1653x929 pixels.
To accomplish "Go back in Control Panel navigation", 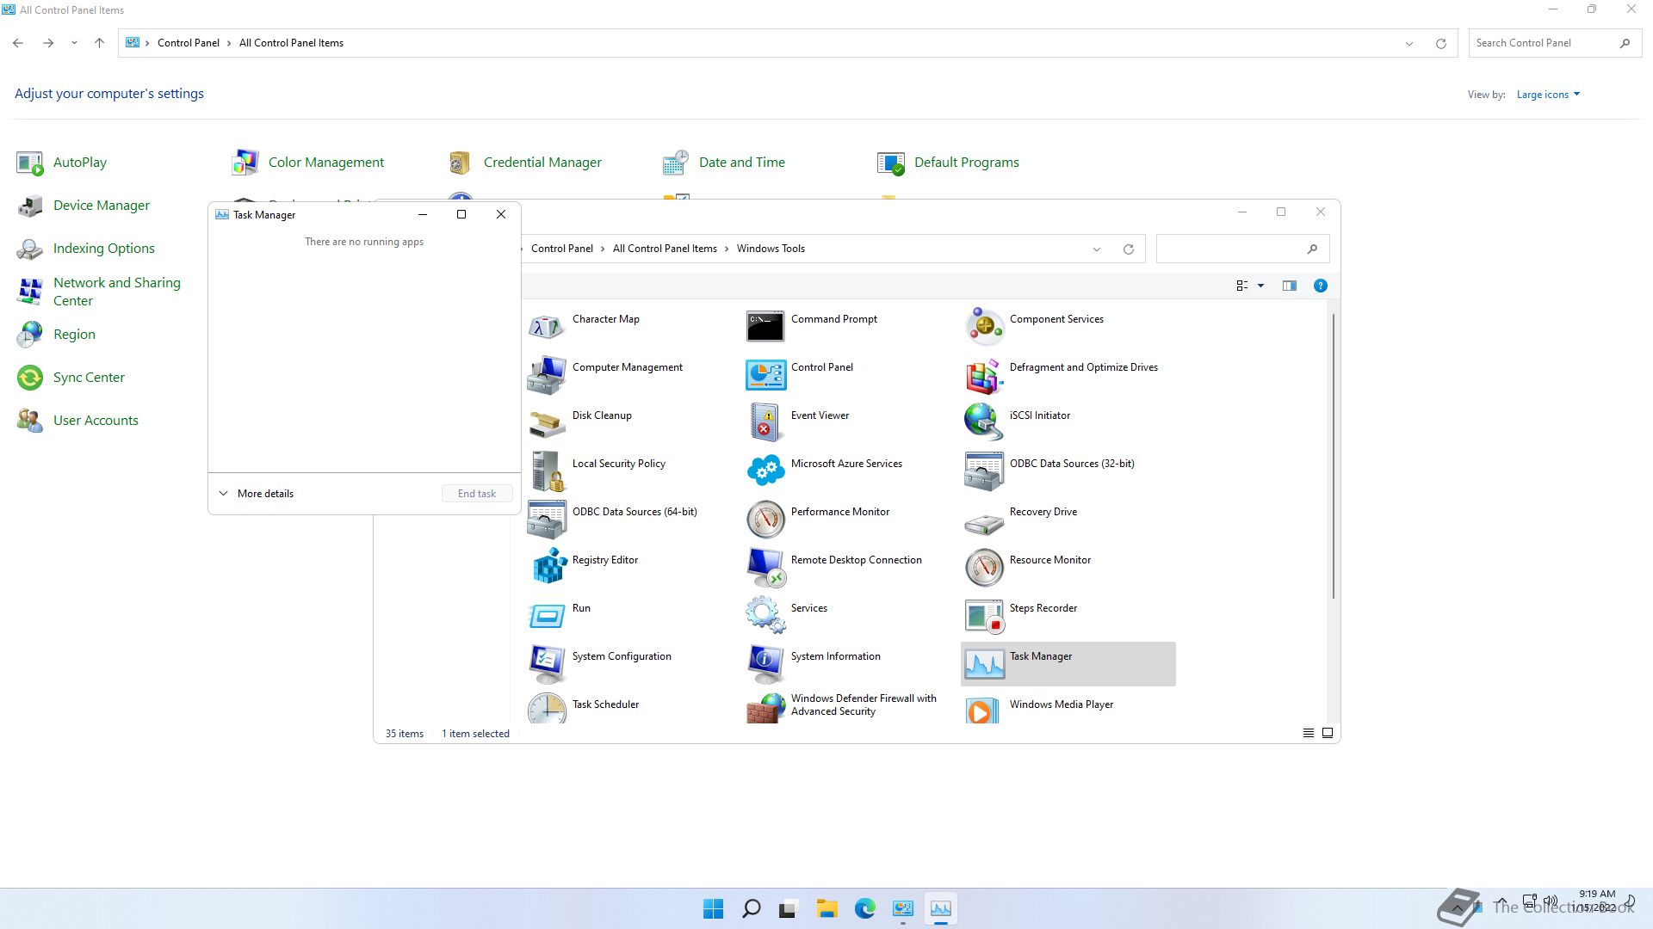I will [18, 43].
